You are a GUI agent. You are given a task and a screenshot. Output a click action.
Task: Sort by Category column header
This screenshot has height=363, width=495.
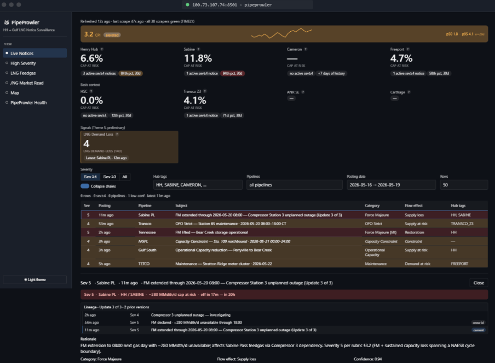coord(372,206)
